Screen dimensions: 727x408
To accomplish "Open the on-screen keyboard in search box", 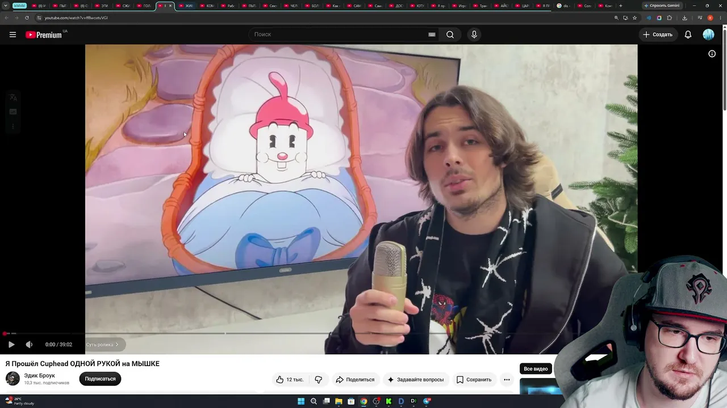I will point(432,35).
